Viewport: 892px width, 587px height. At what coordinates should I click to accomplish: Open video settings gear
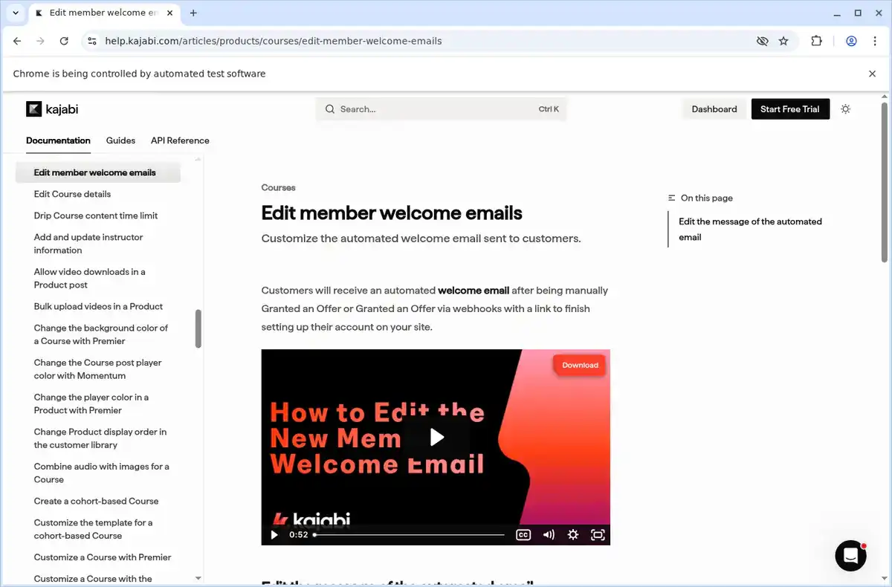pos(573,534)
